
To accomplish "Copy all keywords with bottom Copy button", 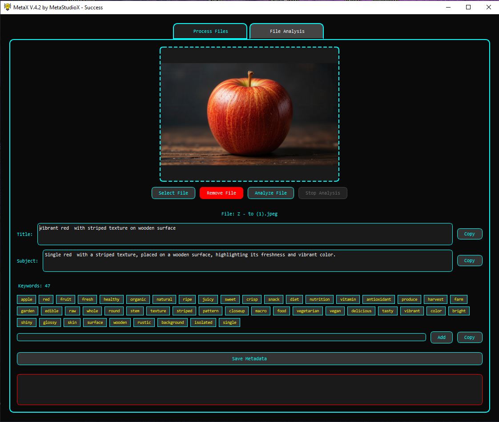I will click(x=470, y=337).
